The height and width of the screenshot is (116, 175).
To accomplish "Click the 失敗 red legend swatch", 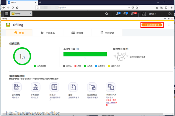I will tap(75, 66).
